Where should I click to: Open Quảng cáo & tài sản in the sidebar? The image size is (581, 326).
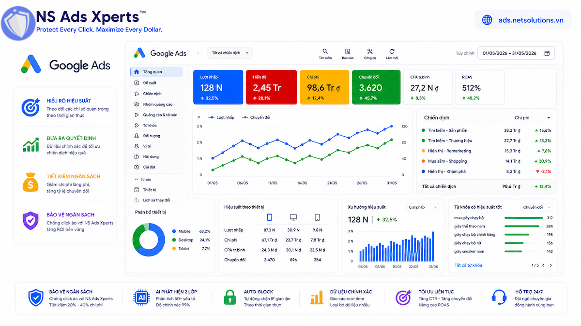point(156,115)
